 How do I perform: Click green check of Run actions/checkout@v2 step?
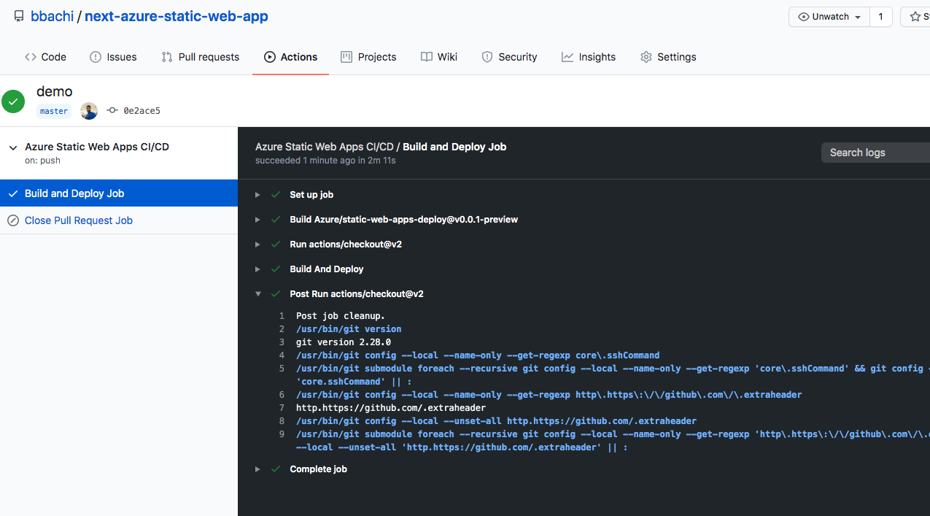click(276, 244)
